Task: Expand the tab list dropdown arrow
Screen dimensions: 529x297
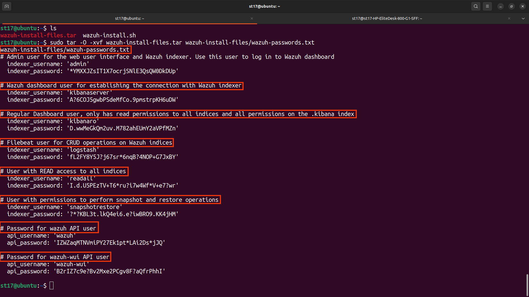Action: coord(523,18)
